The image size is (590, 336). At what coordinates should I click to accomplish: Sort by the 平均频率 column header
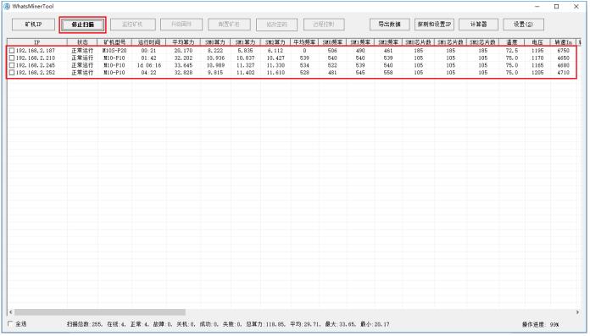(304, 42)
